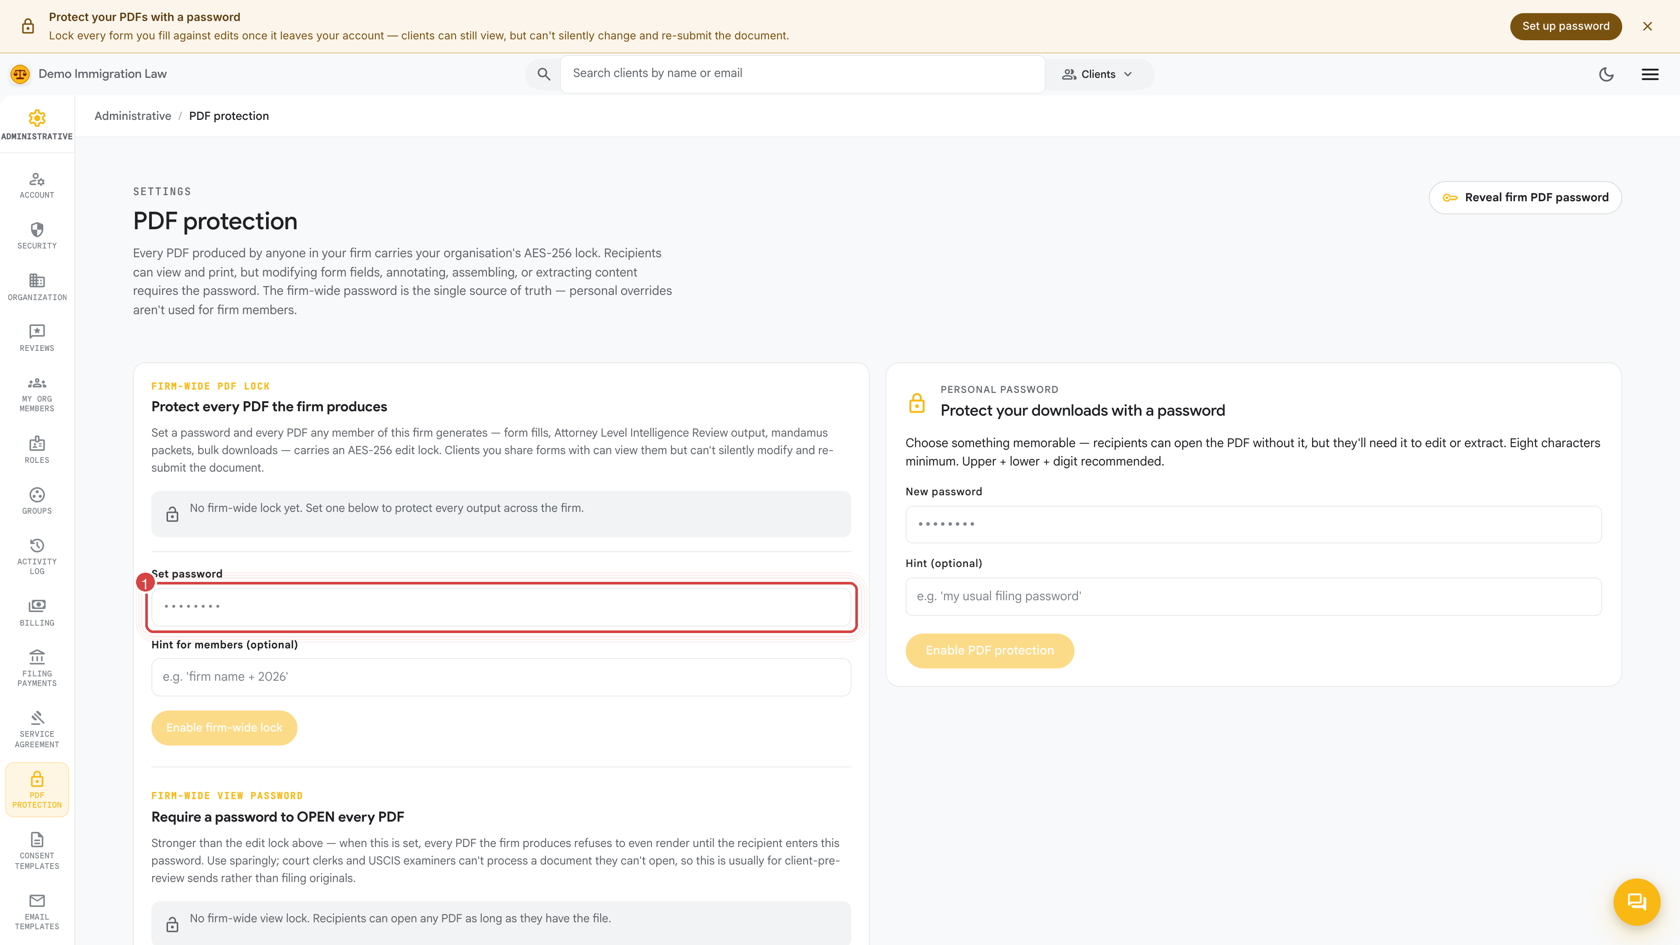Toggle dark mode moon icon
This screenshot has height=945, width=1680.
click(x=1606, y=74)
